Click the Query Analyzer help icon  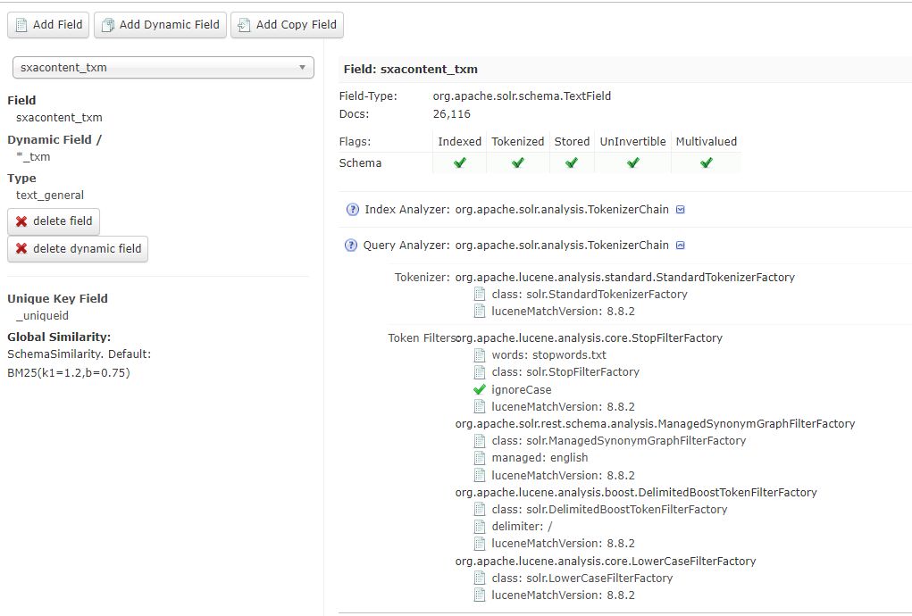pyautogui.click(x=351, y=246)
